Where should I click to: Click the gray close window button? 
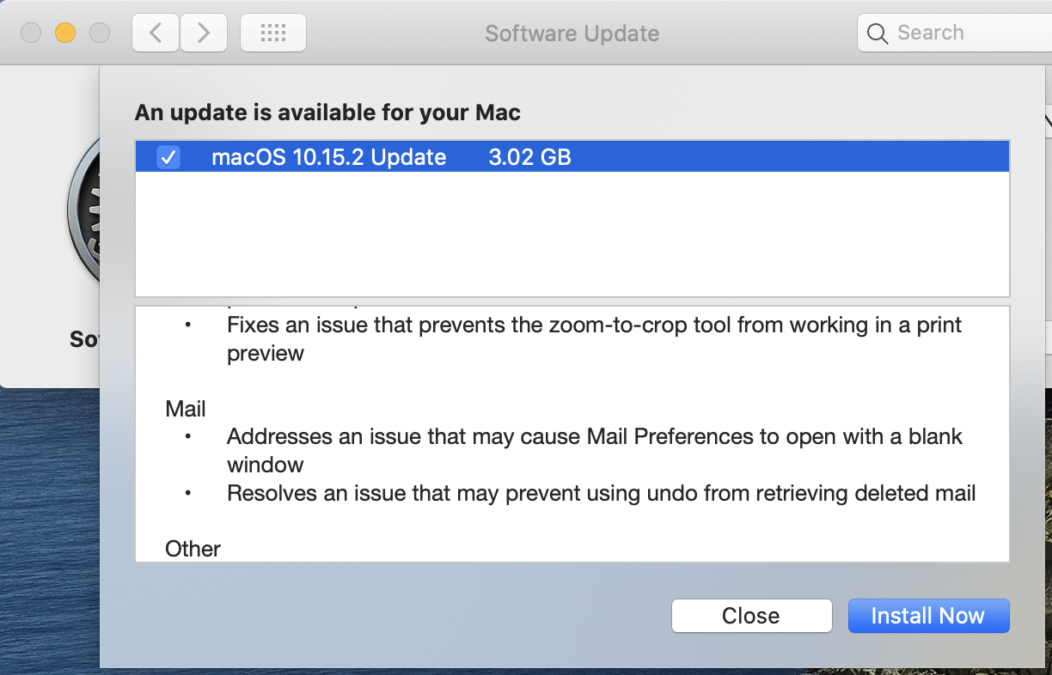point(31,33)
